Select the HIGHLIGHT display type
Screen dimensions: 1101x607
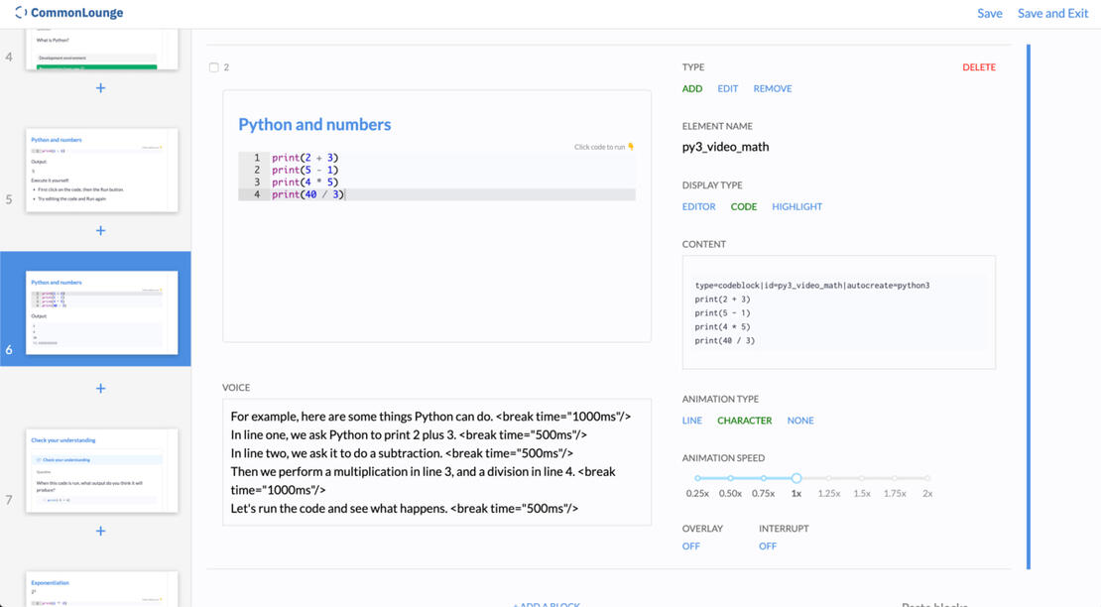(796, 206)
